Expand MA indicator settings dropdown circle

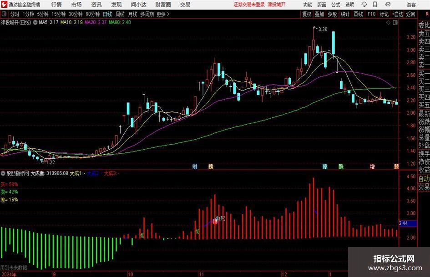pyautogui.click(x=35, y=22)
